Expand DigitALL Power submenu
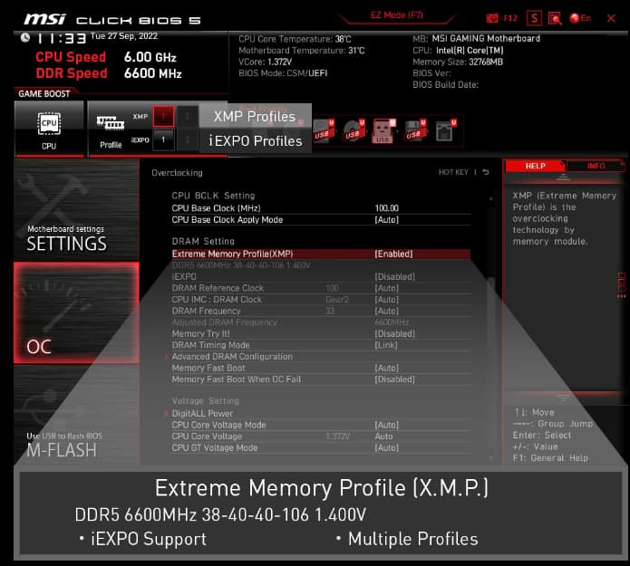This screenshot has height=566, width=630. click(x=202, y=414)
